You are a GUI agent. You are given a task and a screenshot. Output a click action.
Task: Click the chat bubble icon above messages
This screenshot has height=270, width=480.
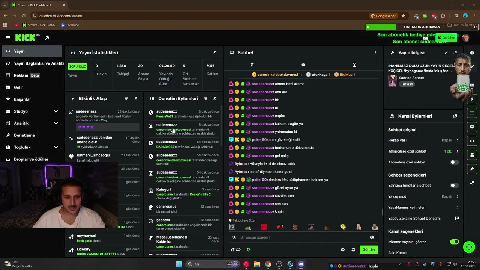point(303,65)
